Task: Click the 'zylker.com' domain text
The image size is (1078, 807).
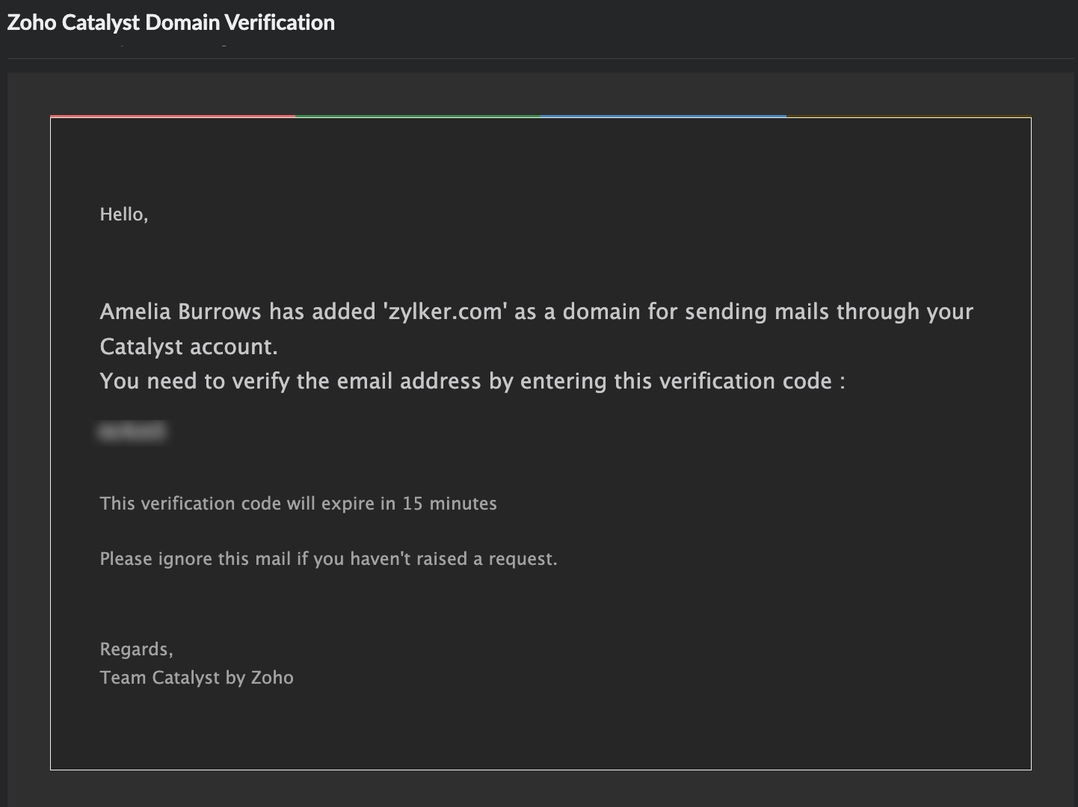Action: point(446,311)
